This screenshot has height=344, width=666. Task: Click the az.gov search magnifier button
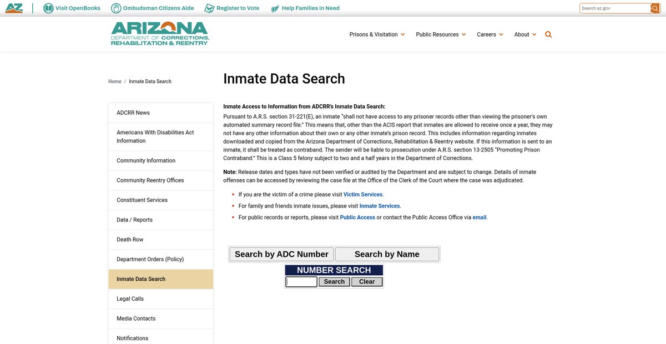[x=655, y=8]
